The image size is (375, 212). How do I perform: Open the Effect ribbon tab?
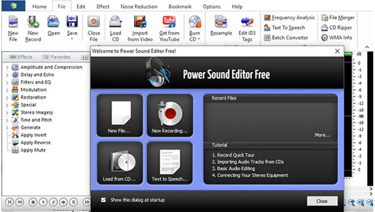pos(103,7)
